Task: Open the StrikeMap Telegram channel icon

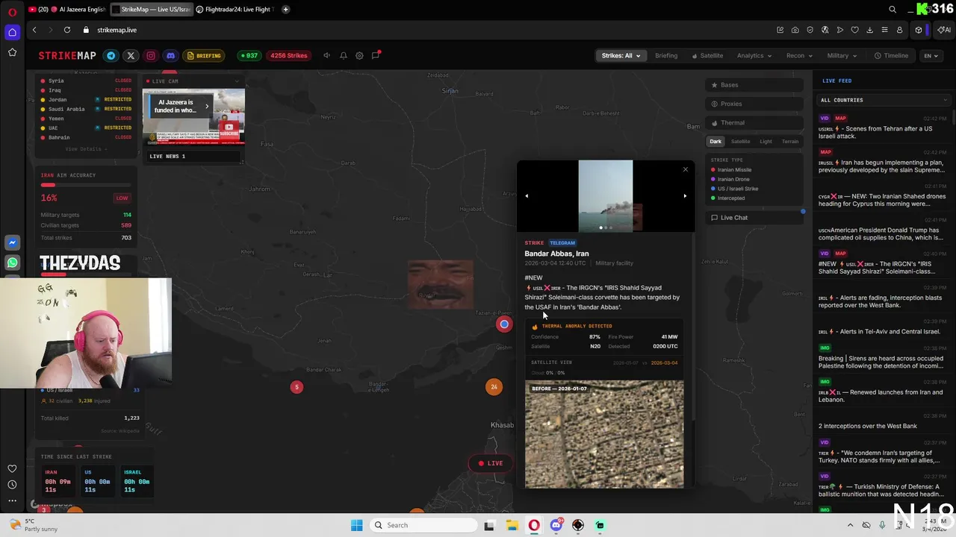Action: [x=111, y=55]
